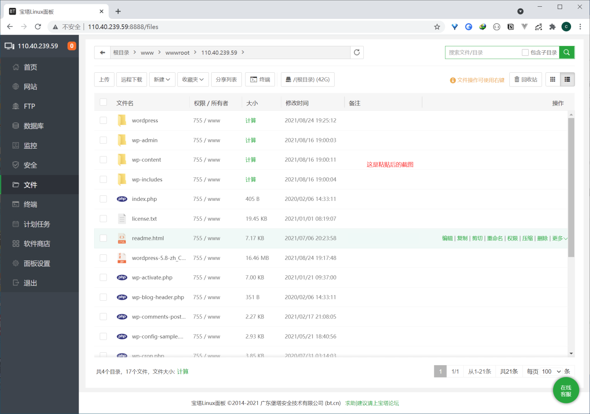Open the per-page count dropdown 100
The width and height of the screenshot is (590, 414).
click(x=551, y=372)
